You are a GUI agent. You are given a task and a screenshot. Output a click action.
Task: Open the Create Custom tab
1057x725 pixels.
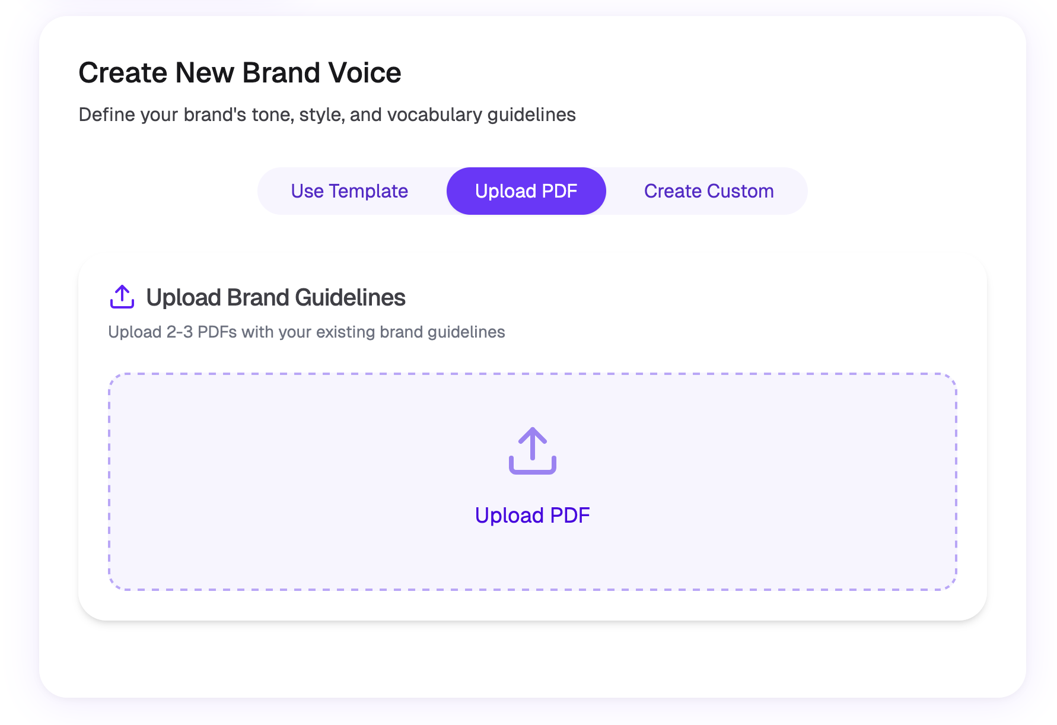tap(708, 190)
